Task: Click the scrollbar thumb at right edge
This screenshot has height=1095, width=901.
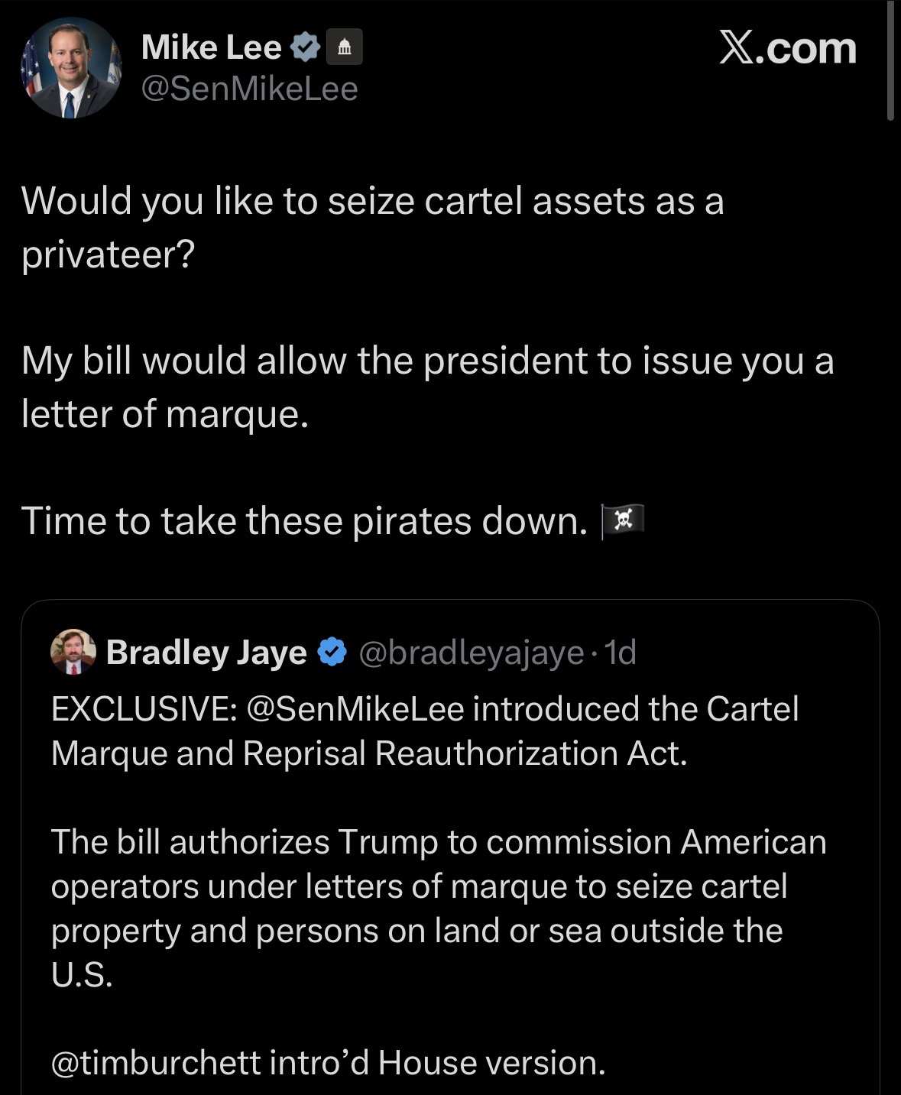Action: click(x=890, y=61)
